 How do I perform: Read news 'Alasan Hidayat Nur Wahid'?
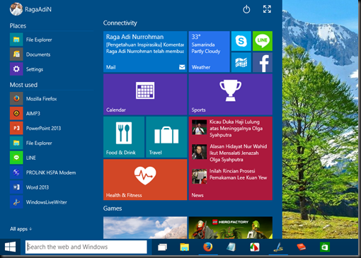tap(229, 153)
